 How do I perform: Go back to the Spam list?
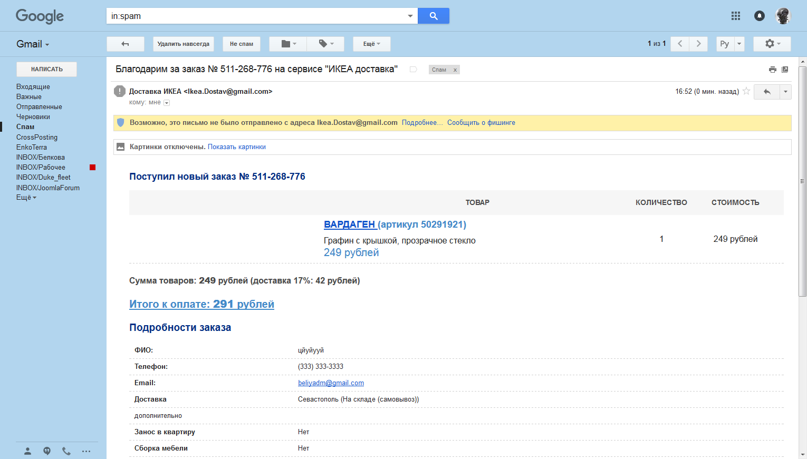click(x=126, y=44)
